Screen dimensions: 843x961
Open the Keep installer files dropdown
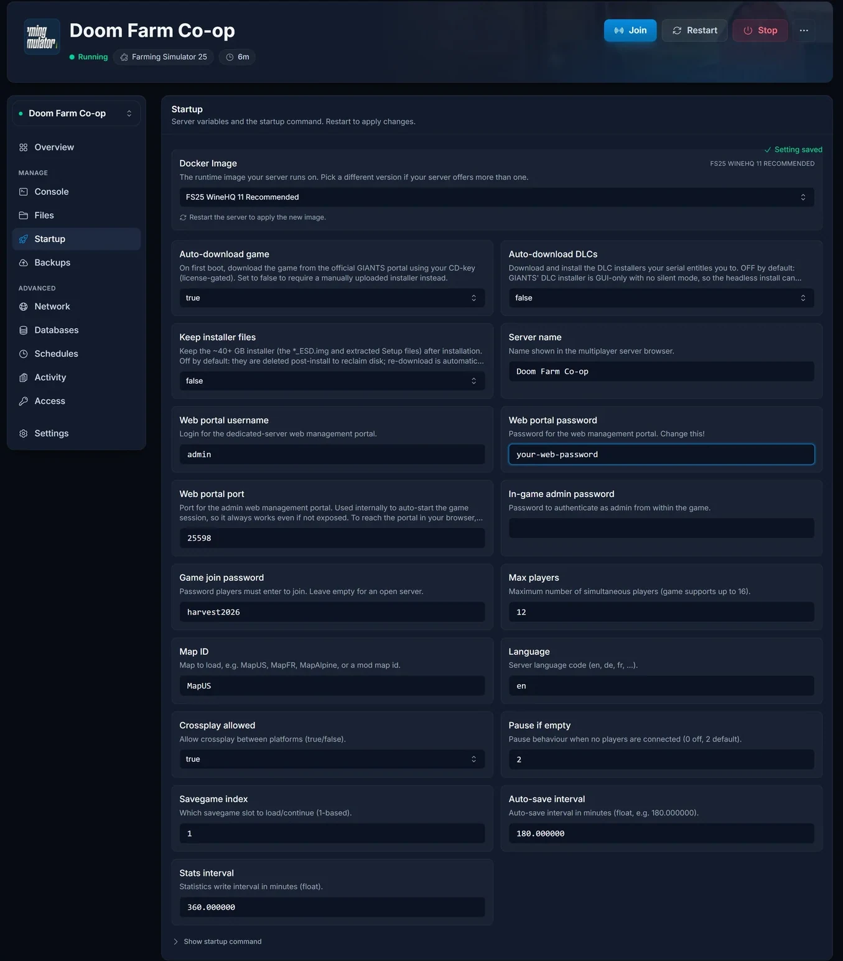332,381
